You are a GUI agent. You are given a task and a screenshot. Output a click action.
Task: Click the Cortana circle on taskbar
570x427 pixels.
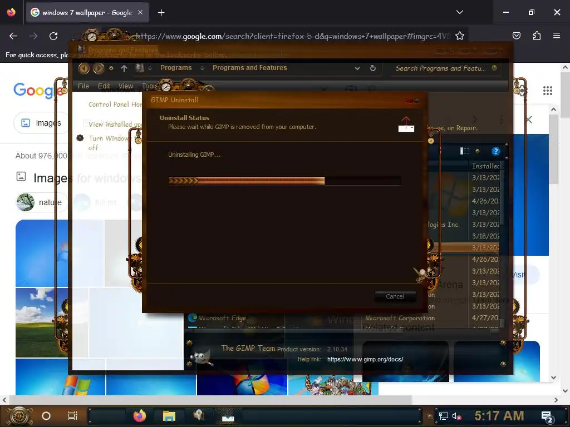46,416
